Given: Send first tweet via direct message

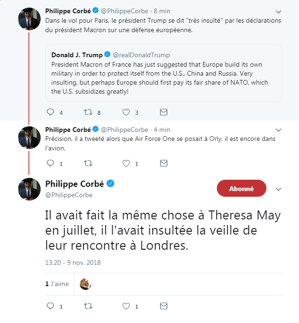Looking at the screenshot, I should [163, 112].
